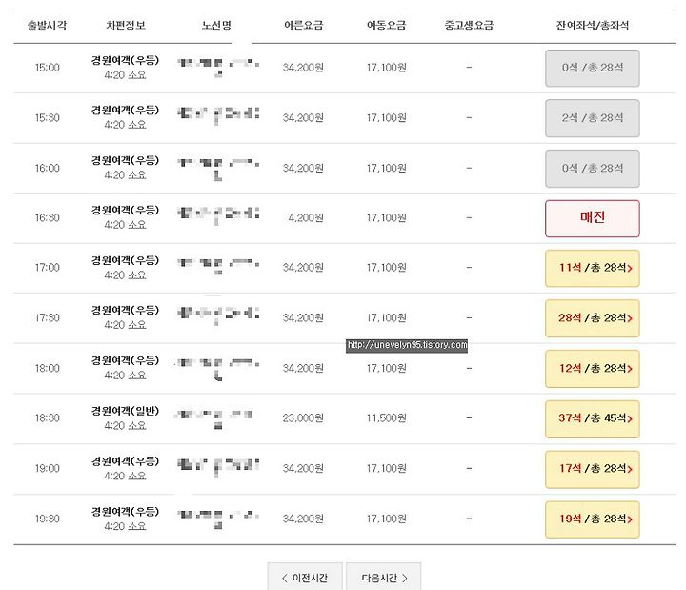This screenshot has width=686, height=590.
Task: Select the 17:30 bus with 28 seats left
Action: tap(593, 318)
